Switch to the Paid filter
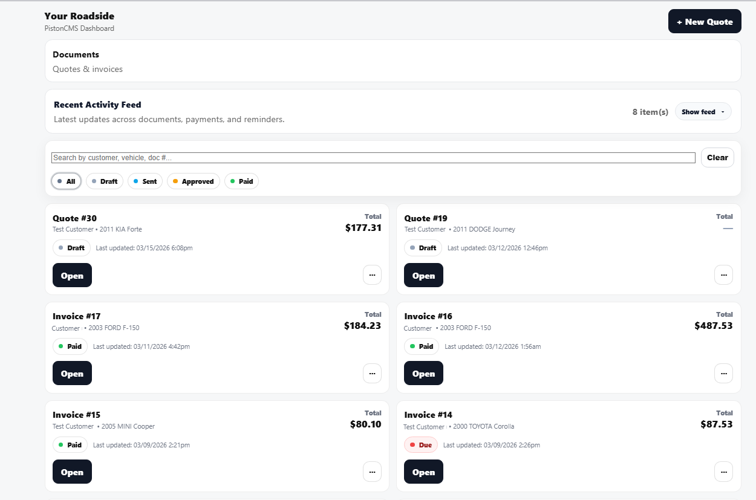Screen dimensions: 756x500 241,181
